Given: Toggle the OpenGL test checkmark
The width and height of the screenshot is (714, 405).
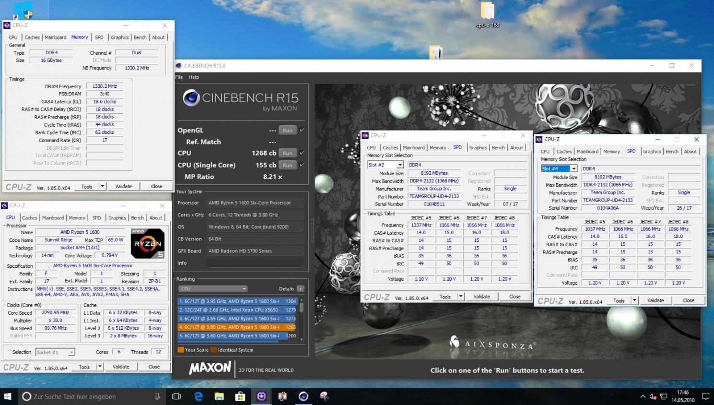Looking at the screenshot, I should (302, 130).
